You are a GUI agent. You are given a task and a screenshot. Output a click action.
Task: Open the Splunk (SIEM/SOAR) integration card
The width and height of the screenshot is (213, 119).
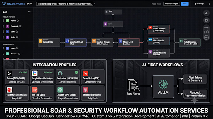pyautogui.click(x=17, y=77)
